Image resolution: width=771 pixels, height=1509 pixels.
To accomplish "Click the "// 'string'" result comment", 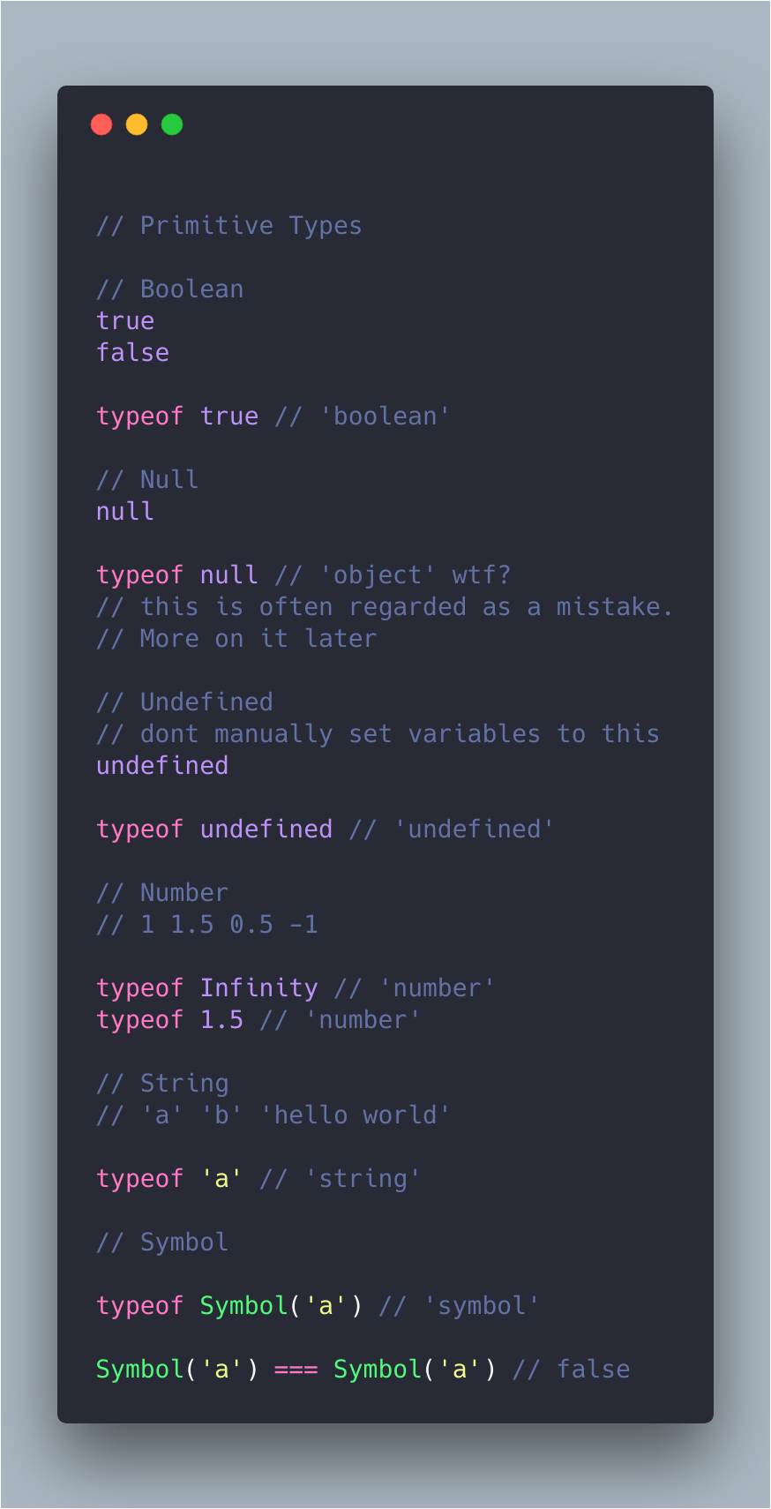I will click(340, 1179).
